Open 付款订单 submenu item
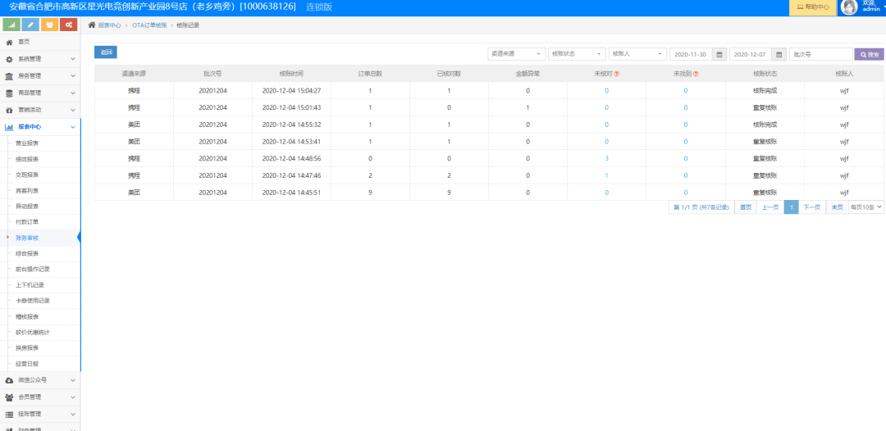The width and height of the screenshot is (886, 431). point(27,222)
